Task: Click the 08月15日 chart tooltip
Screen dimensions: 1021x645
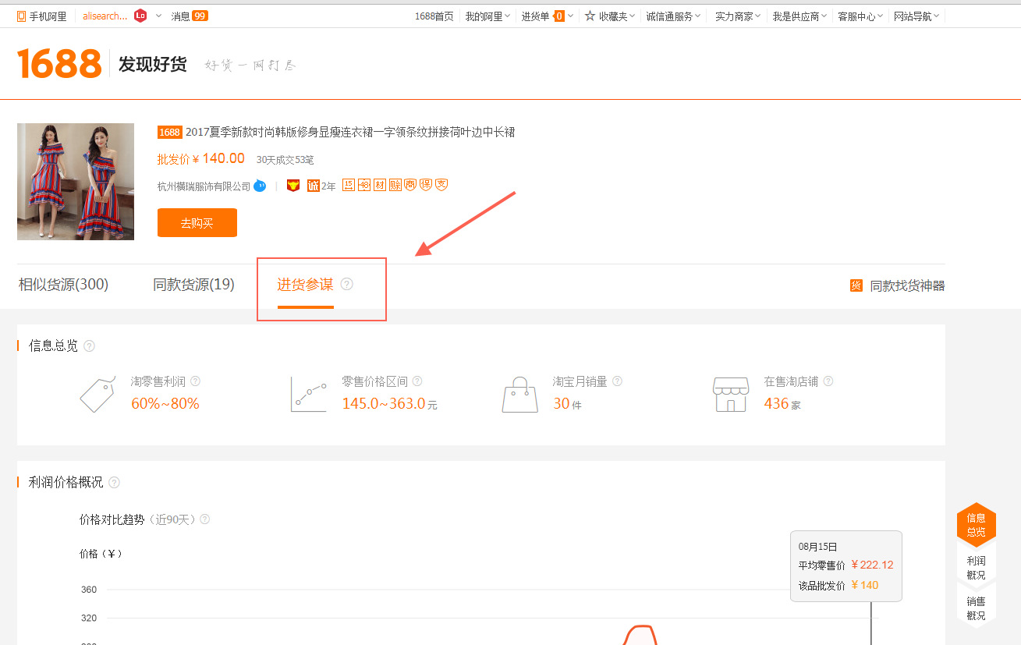Action: click(x=846, y=566)
